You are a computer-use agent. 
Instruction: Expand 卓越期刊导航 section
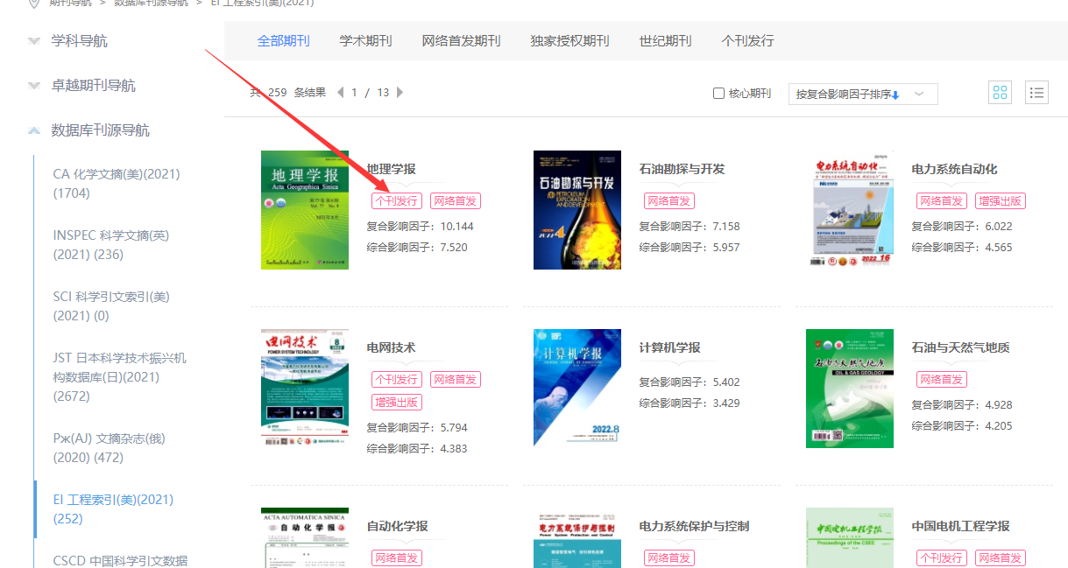click(x=93, y=86)
